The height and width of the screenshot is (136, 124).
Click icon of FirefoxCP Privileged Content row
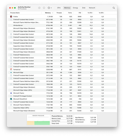(11, 96)
